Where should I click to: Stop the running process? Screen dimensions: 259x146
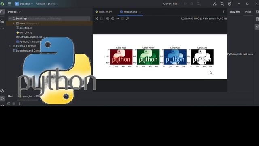pos(14,104)
